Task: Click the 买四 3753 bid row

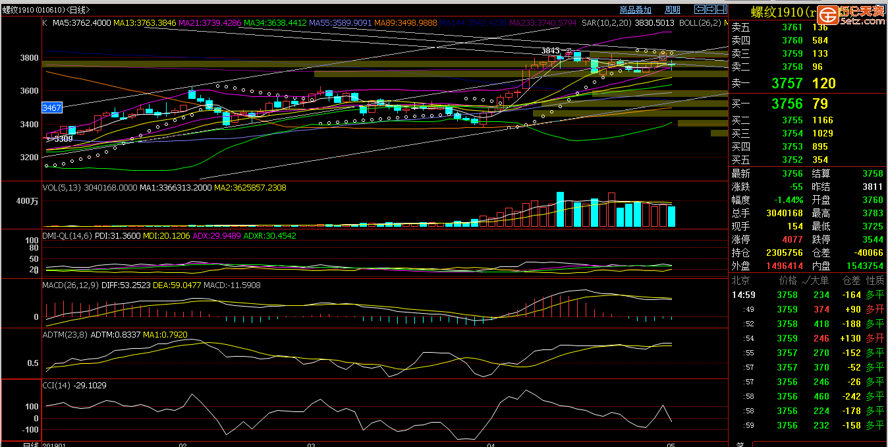Action: pyautogui.click(x=808, y=146)
